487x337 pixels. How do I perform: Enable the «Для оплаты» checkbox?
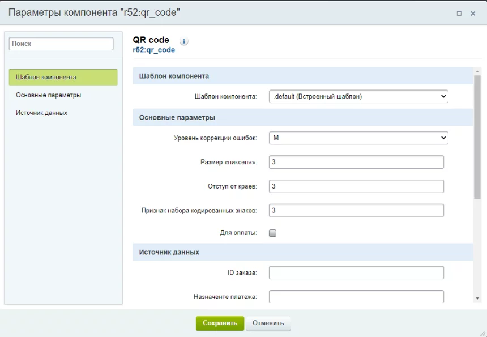272,233
